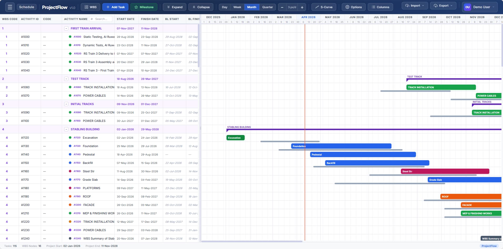Click the Milestone creation tool
The image size is (503, 249).
pyautogui.click(x=144, y=7)
